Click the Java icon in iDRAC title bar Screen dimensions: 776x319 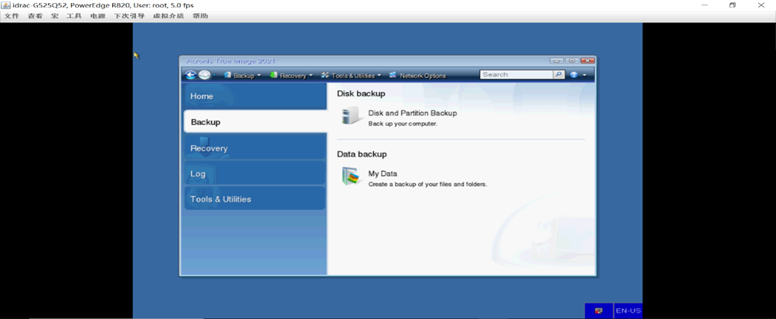coord(6,5)
